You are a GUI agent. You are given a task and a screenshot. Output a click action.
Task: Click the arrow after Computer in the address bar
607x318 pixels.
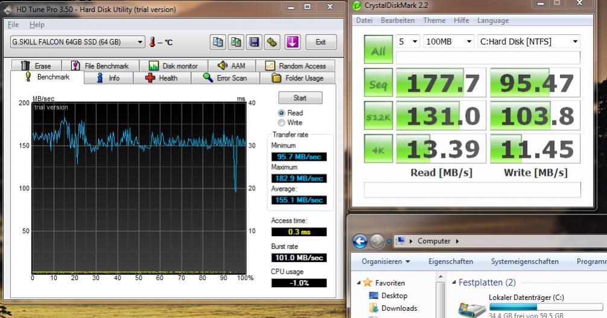coord(457,241)
